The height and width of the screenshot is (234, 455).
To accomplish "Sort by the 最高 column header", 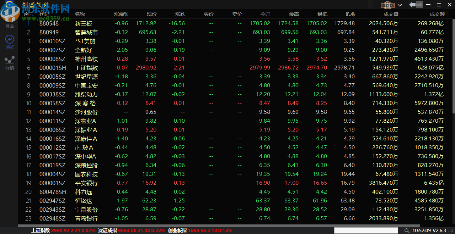I will [294, 14].
